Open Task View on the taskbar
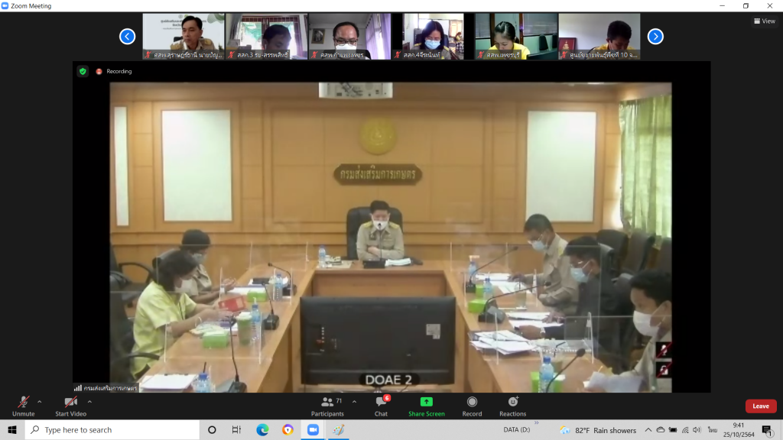 coord(237,430)
